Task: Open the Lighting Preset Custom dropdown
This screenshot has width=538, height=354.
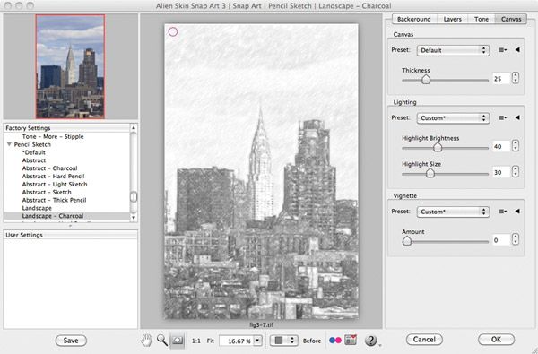Action: click(453, 117)
